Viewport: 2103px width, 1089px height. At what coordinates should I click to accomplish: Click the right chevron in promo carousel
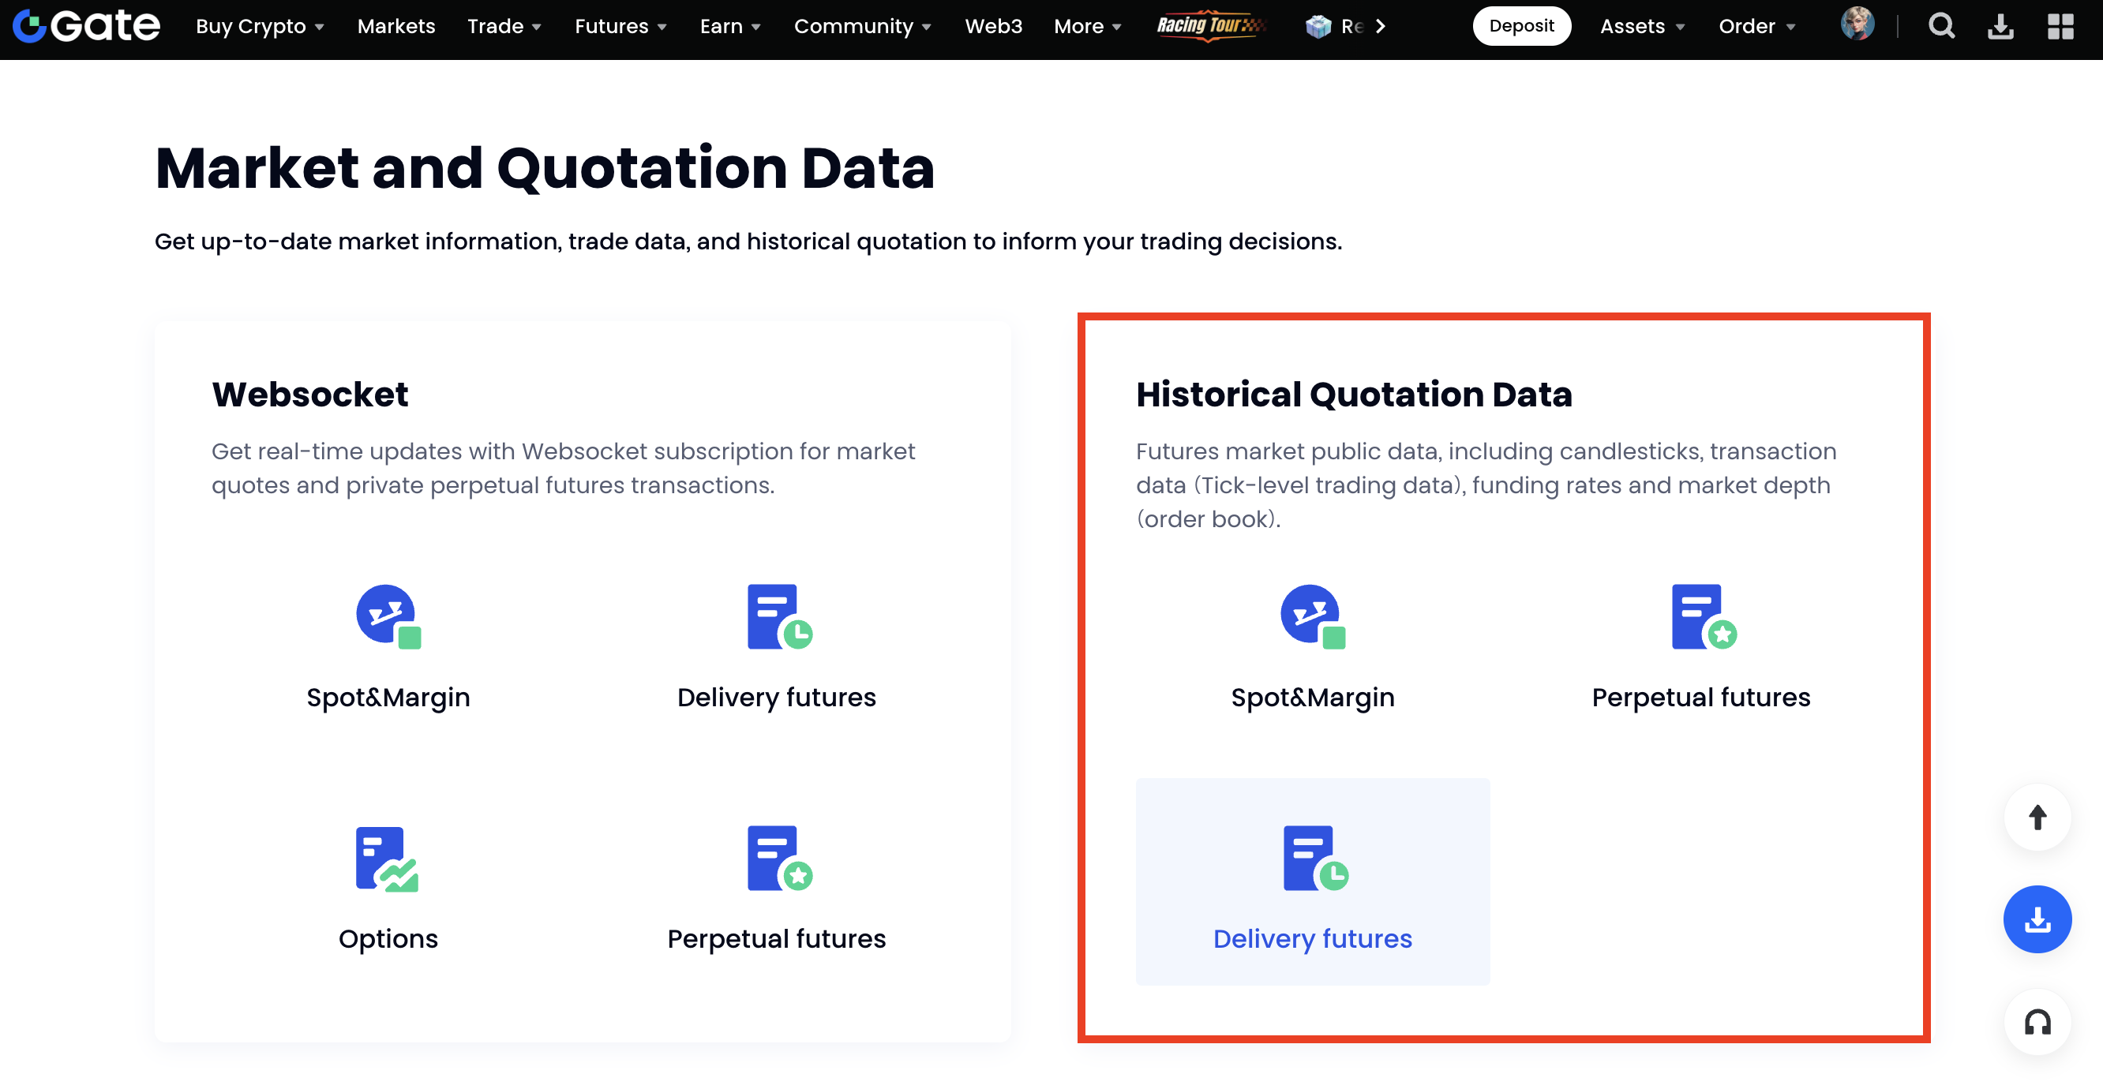(x=1380, y=26)
